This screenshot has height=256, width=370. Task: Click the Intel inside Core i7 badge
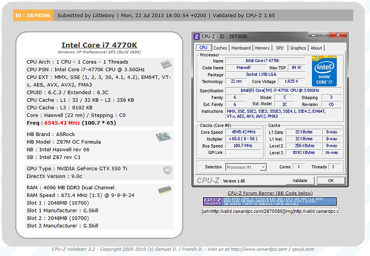tap(324, 71)
